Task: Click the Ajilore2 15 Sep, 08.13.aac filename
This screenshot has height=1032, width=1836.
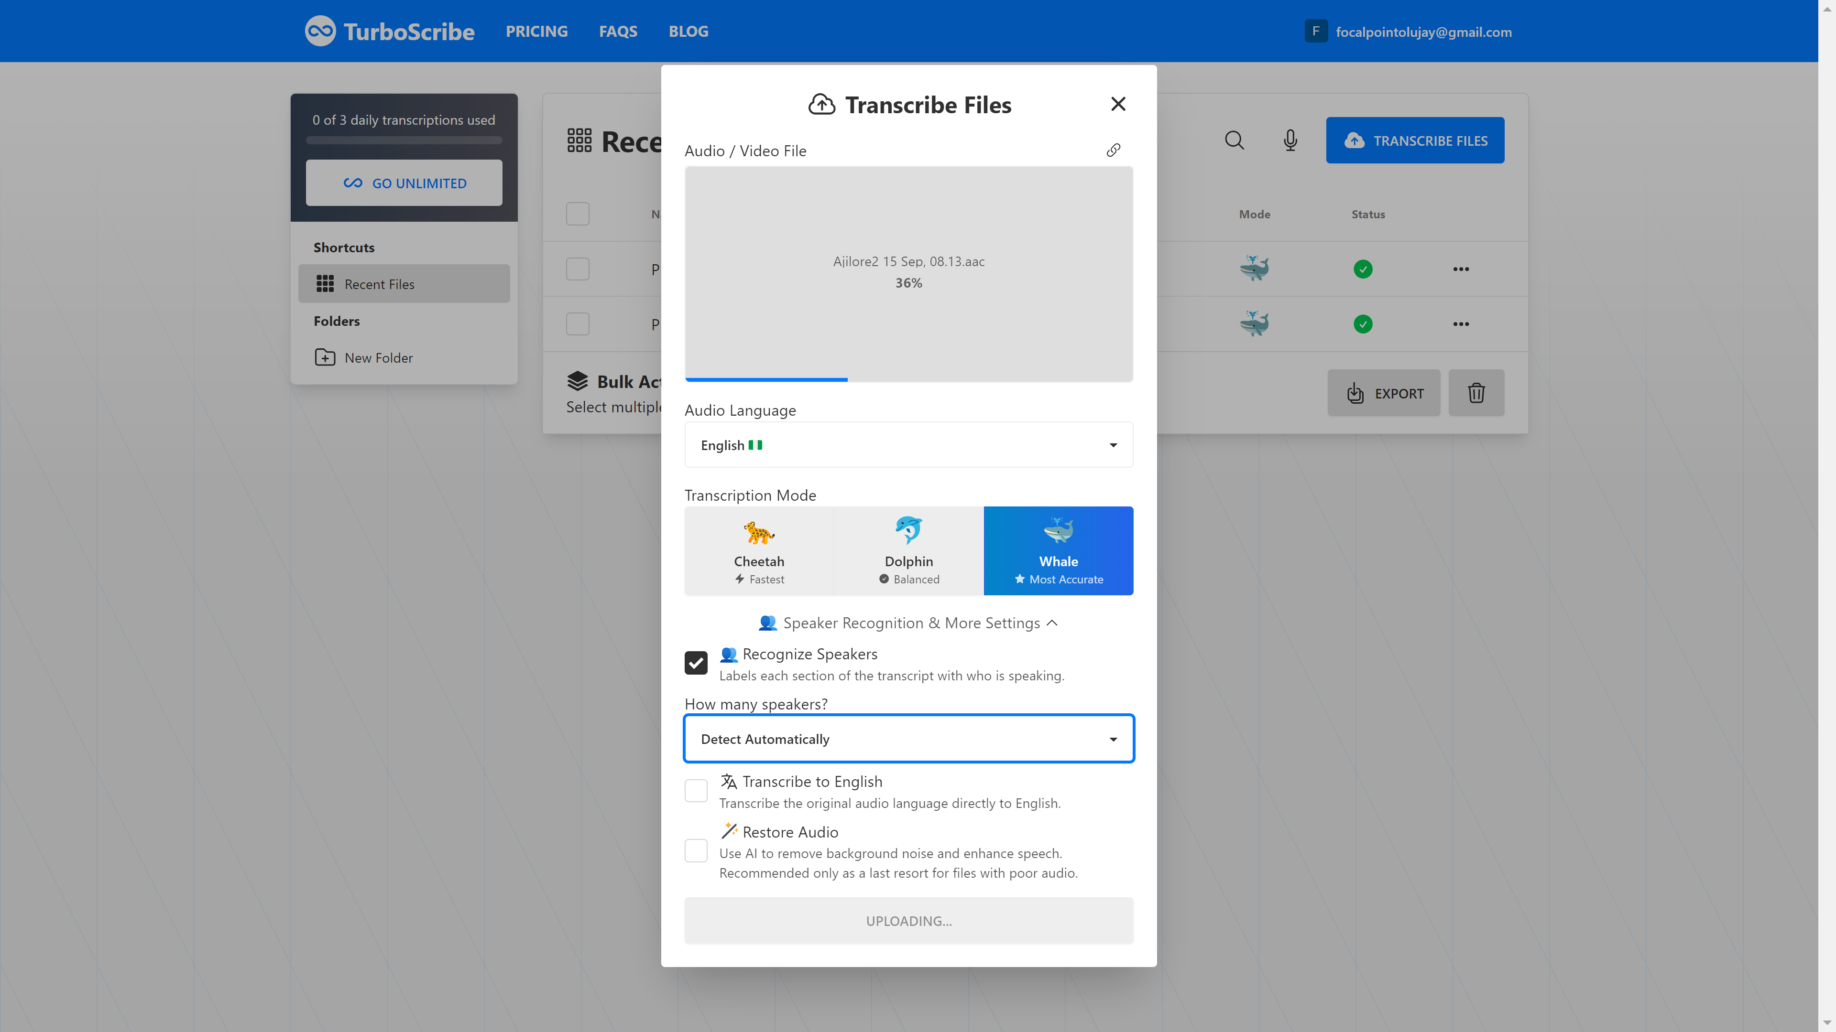Action: [x=909, y=261]
